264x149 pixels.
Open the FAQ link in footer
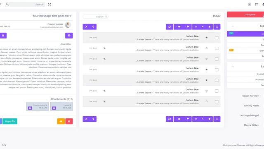point(4,145)
